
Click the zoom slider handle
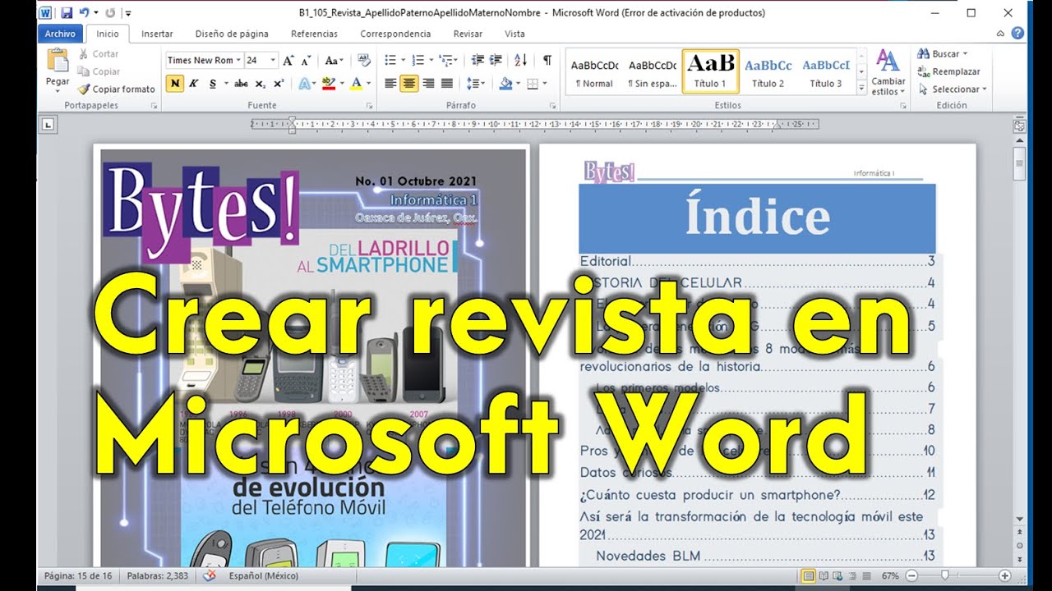tap(945, 575)
